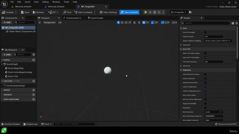The image size is (239, 134).
Task: Select Static Mesh Component in tree
Action: click(x=21, y=31)
